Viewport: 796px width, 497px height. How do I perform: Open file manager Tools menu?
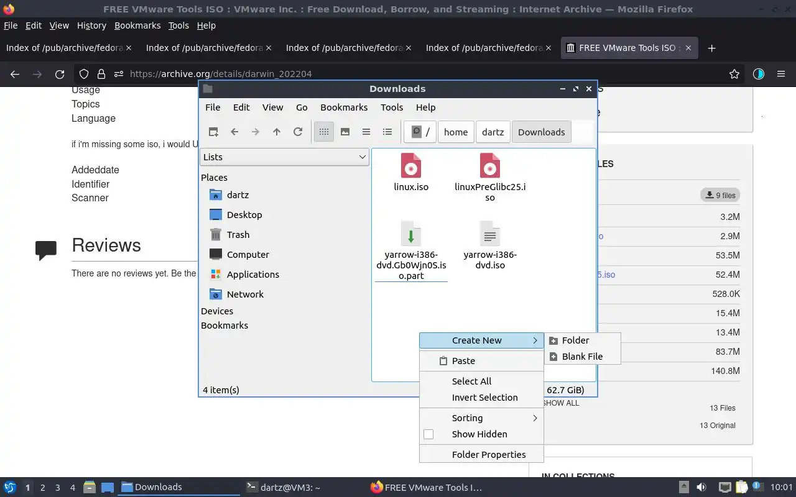click(392, 107)
